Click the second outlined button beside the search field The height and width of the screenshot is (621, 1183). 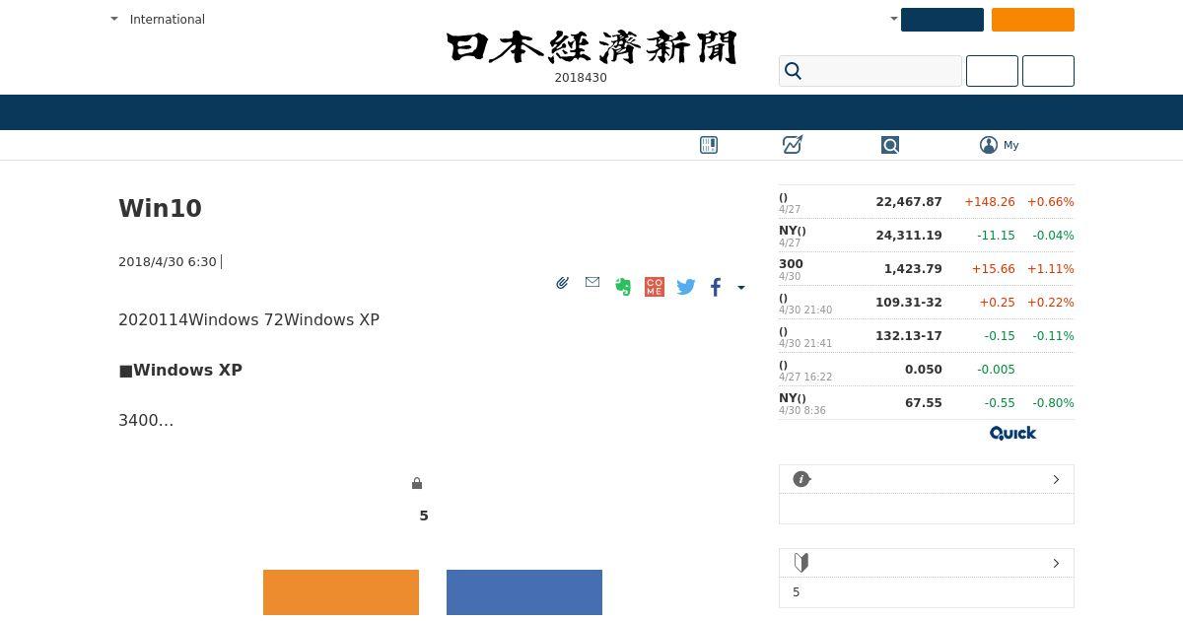[1048, 71]
